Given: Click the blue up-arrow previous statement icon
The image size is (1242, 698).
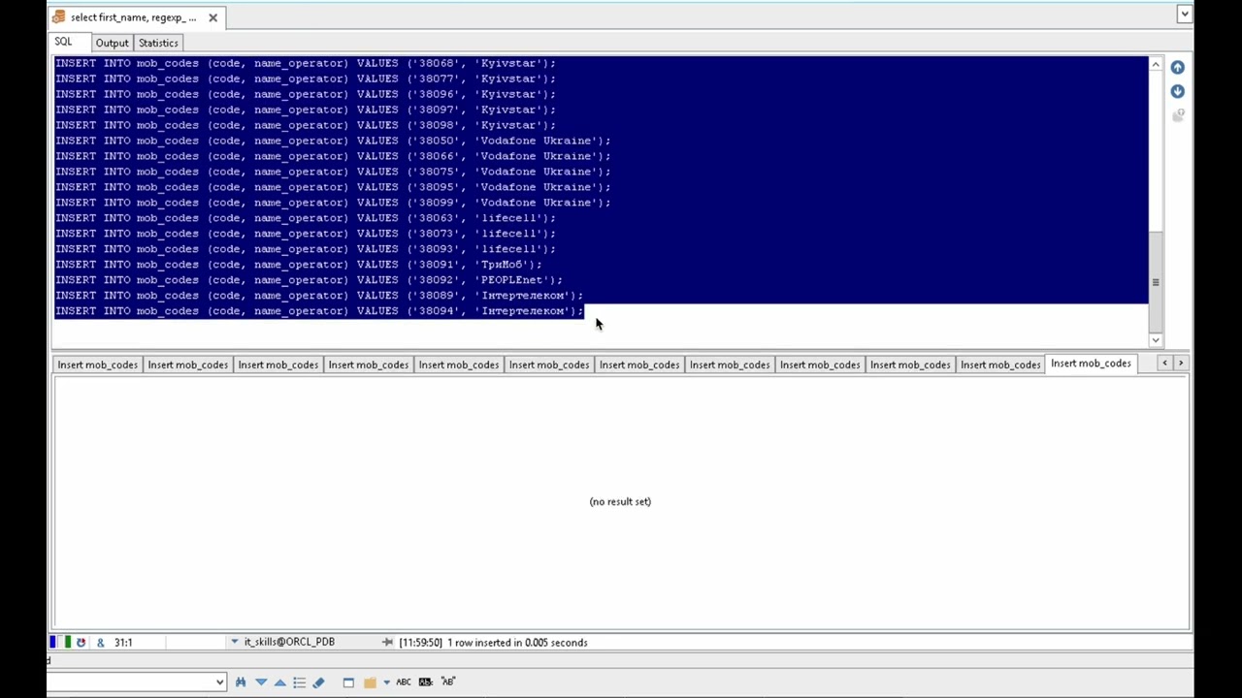Looking at the screenshot, I should click(x=1177, y=67).
